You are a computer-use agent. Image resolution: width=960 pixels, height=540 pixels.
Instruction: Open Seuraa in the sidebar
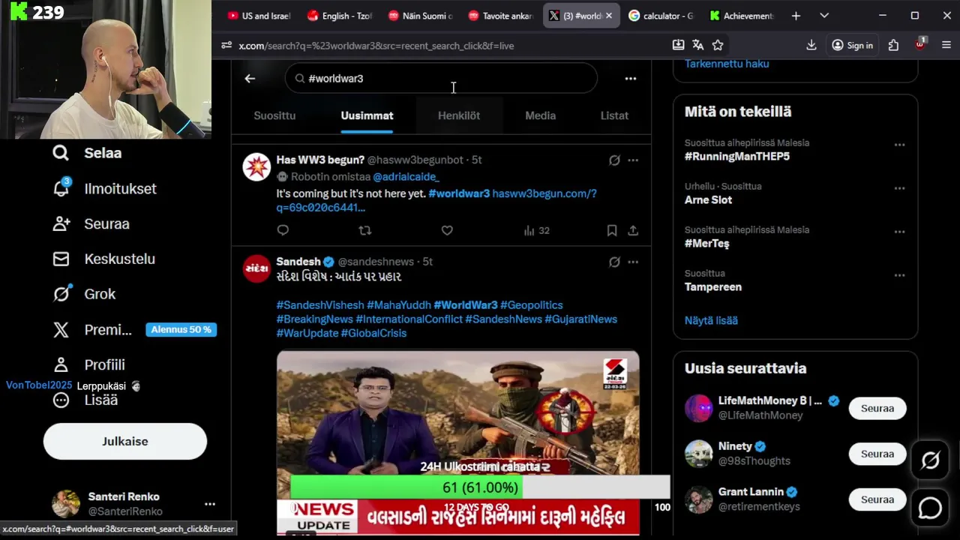(91, 223)
